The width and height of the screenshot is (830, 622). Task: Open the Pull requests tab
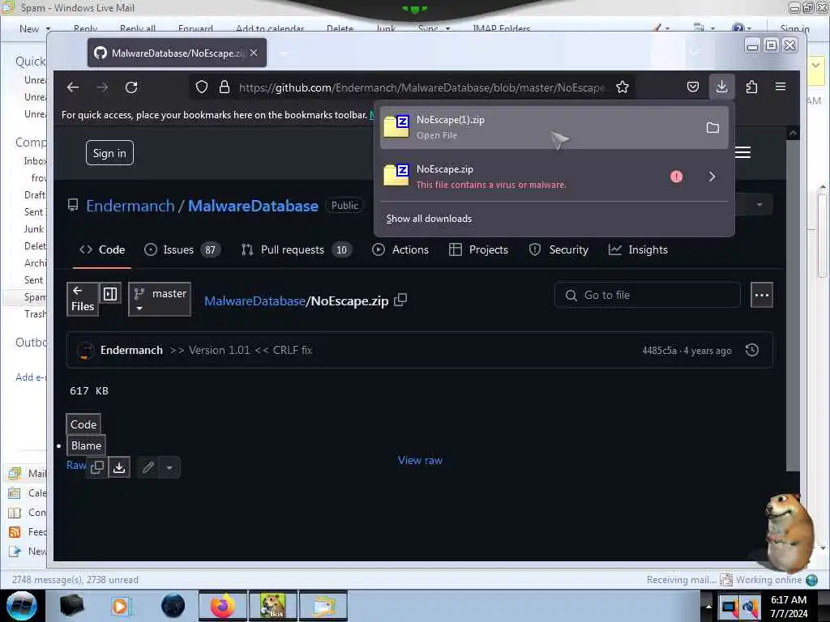(297, 249)
